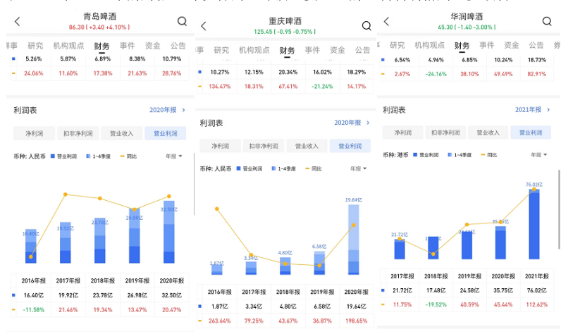Switch to 公告 tab in 华润啤酒
This screenshot has width=580, height=334.
point(536,45)
